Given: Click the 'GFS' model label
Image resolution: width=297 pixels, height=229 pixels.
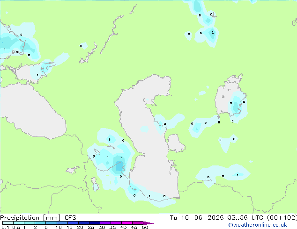Looking at the screenshot, I should tap(70, 218).
